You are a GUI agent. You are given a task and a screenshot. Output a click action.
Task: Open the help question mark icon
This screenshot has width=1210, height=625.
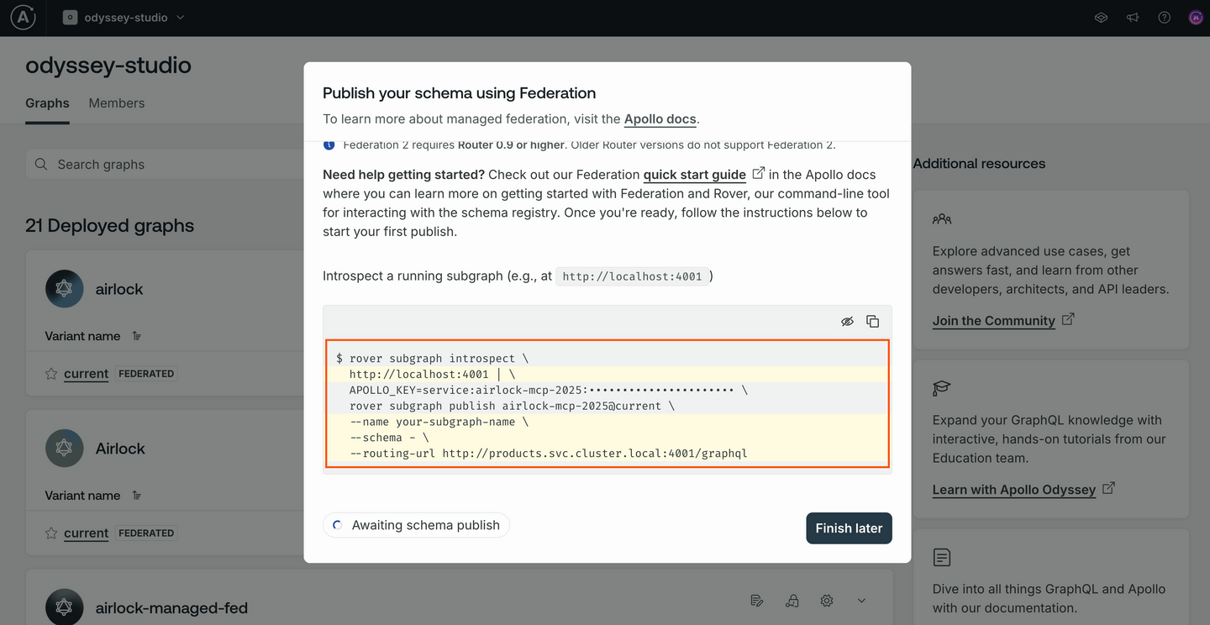click(x=1164, y=17)
